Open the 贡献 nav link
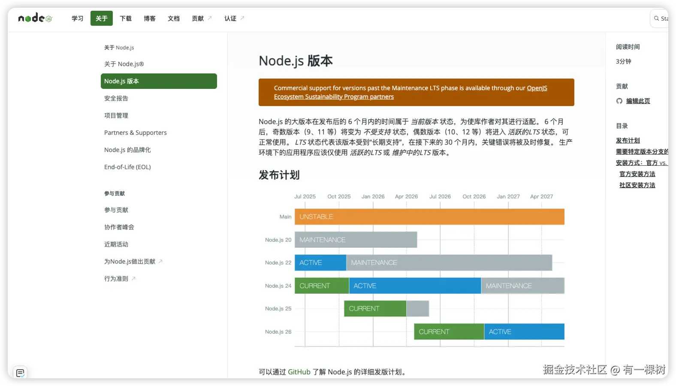 [x=202, y=18]
